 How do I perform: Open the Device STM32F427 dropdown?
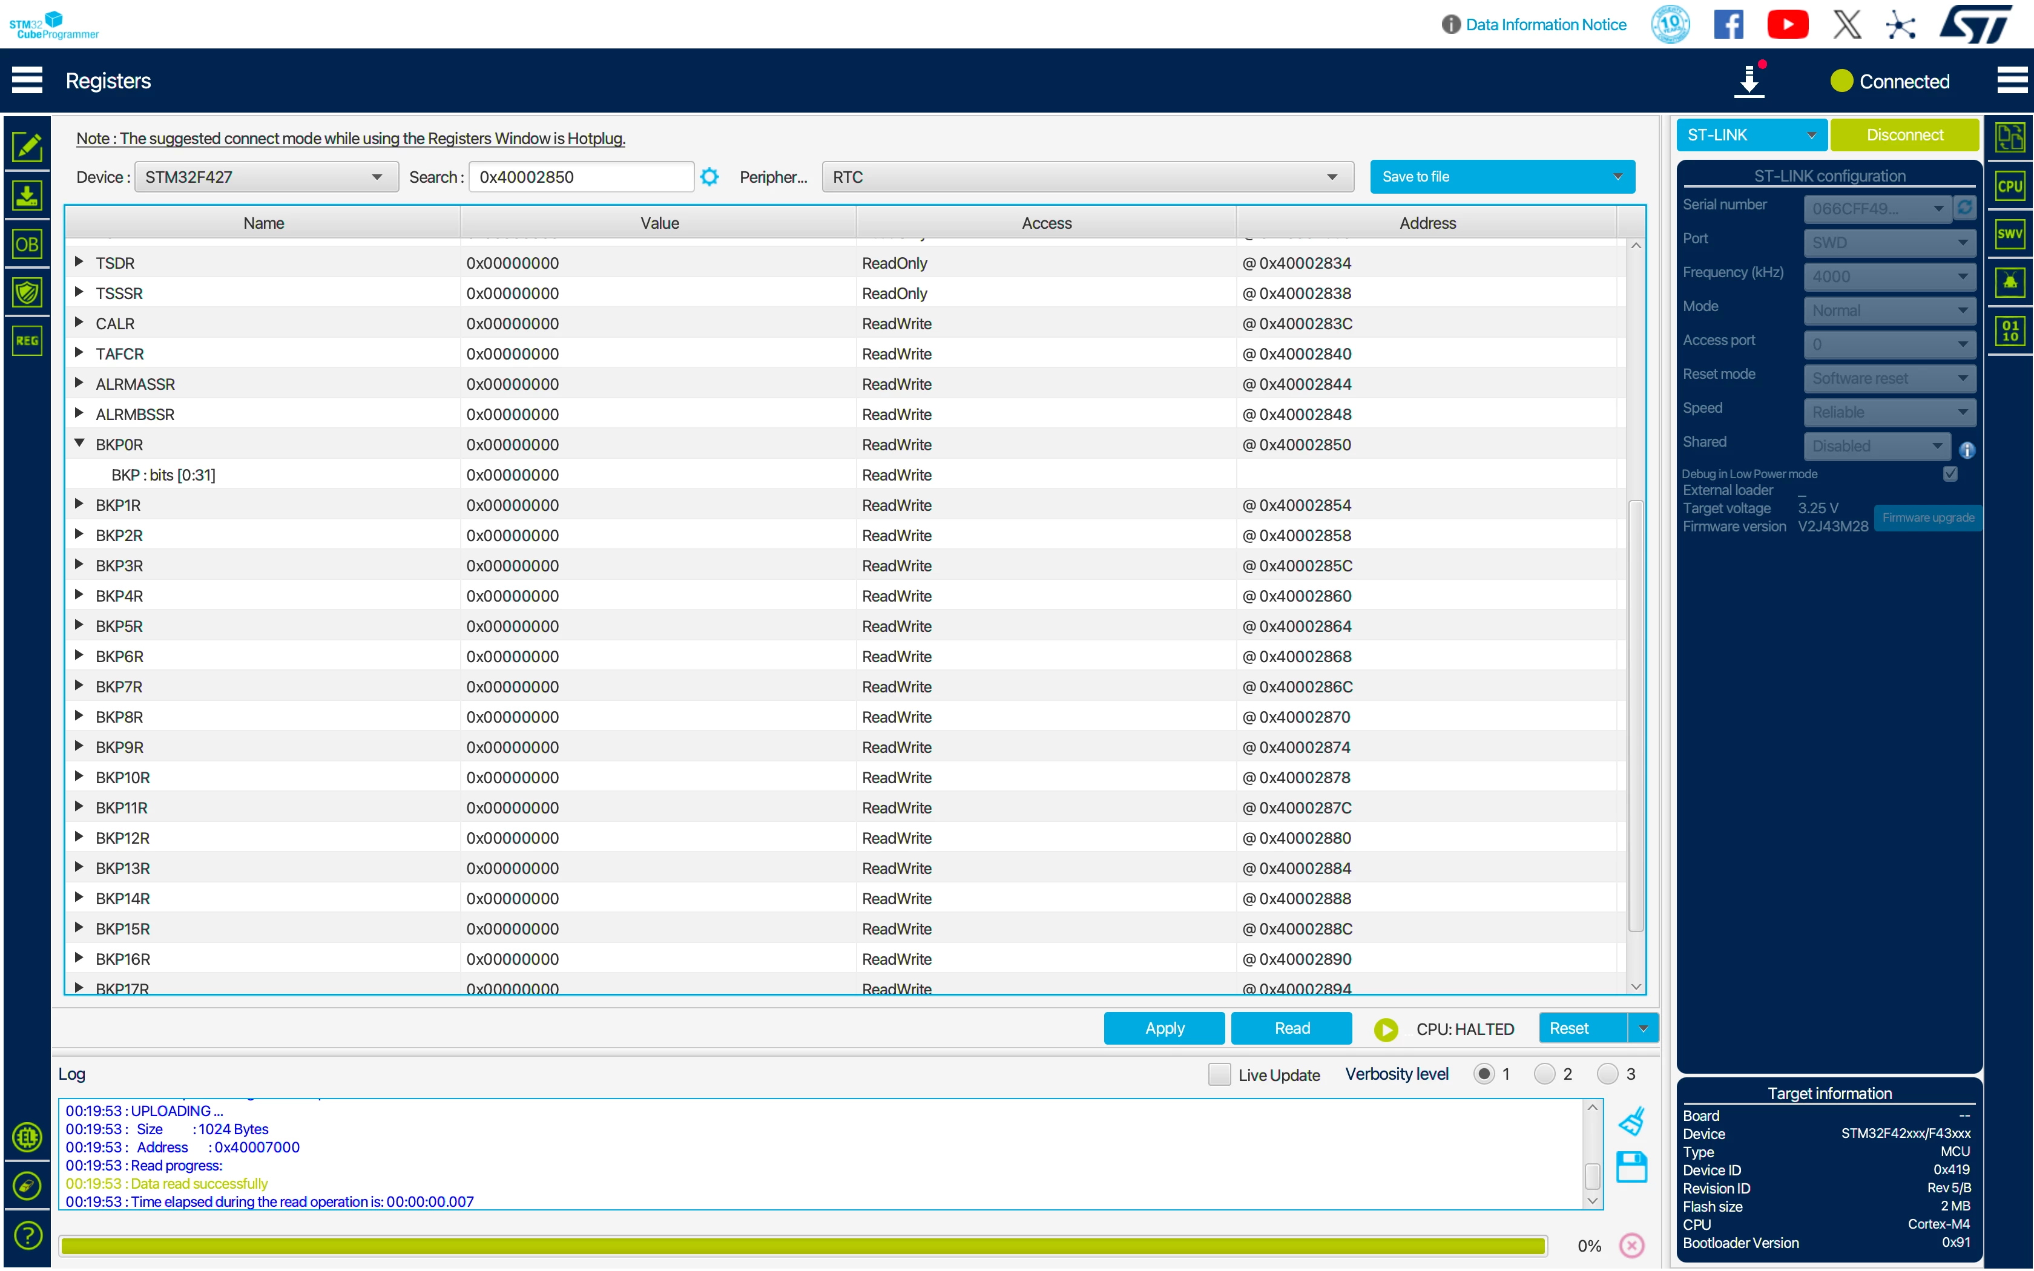266,177
